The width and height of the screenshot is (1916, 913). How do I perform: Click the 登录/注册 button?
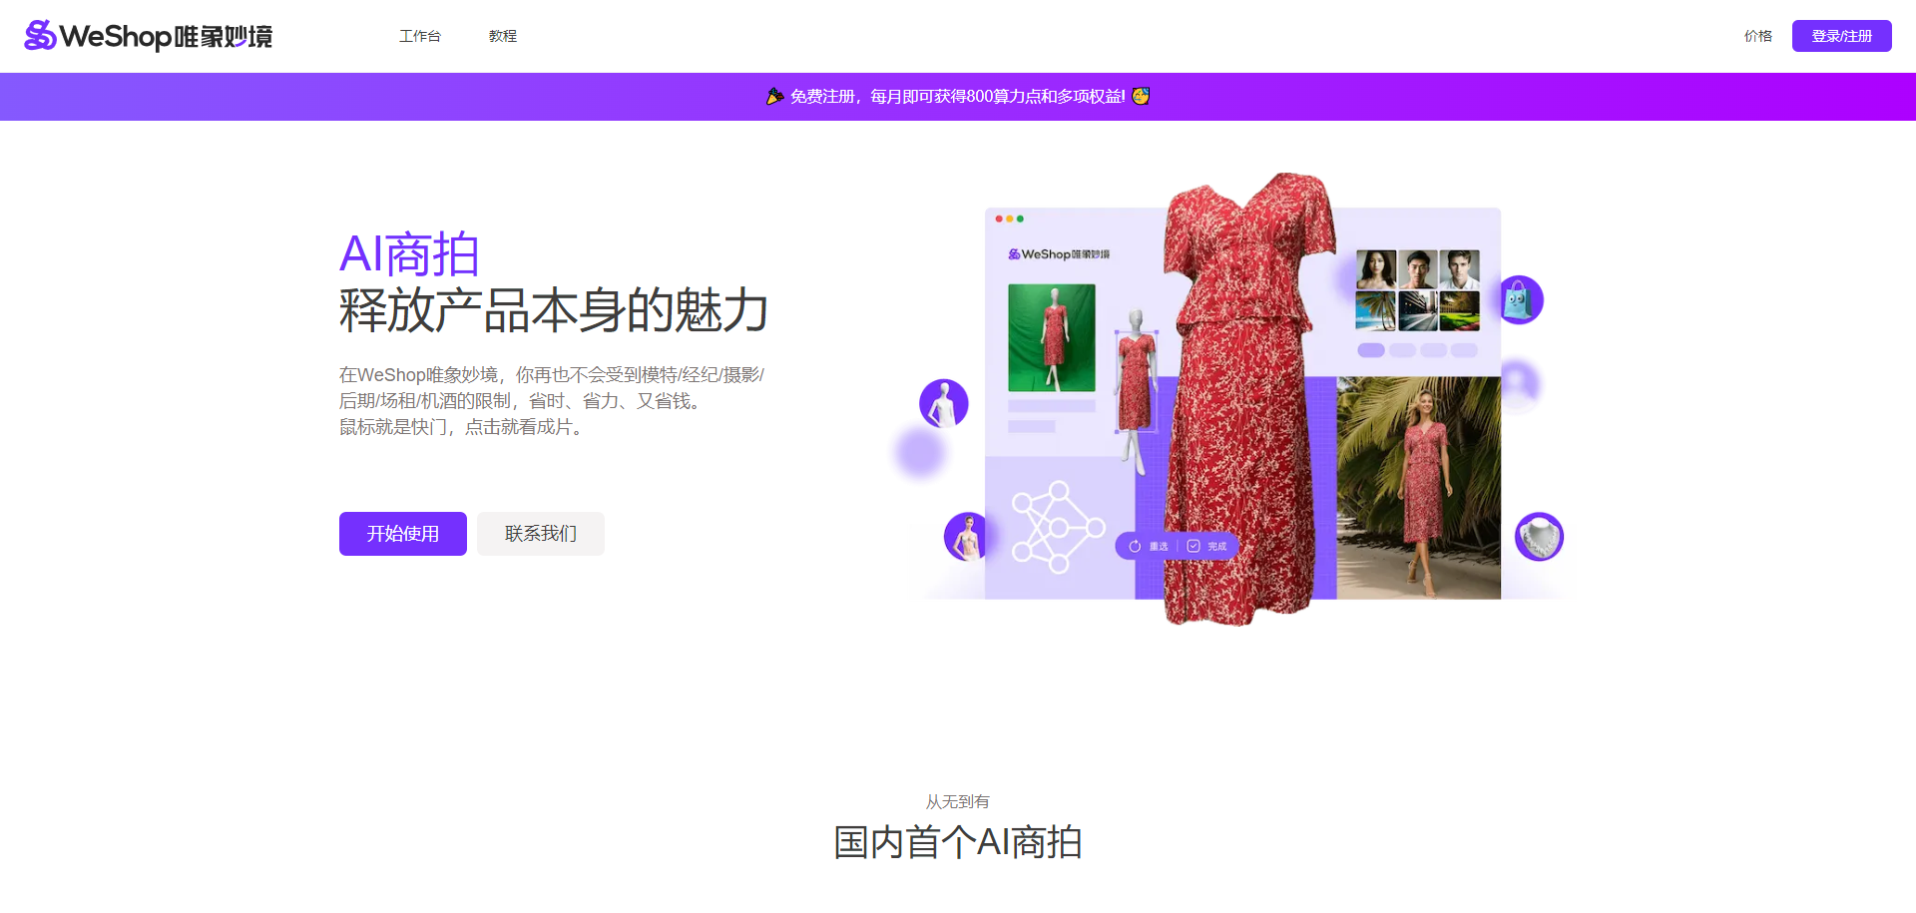click(1841, 36)
